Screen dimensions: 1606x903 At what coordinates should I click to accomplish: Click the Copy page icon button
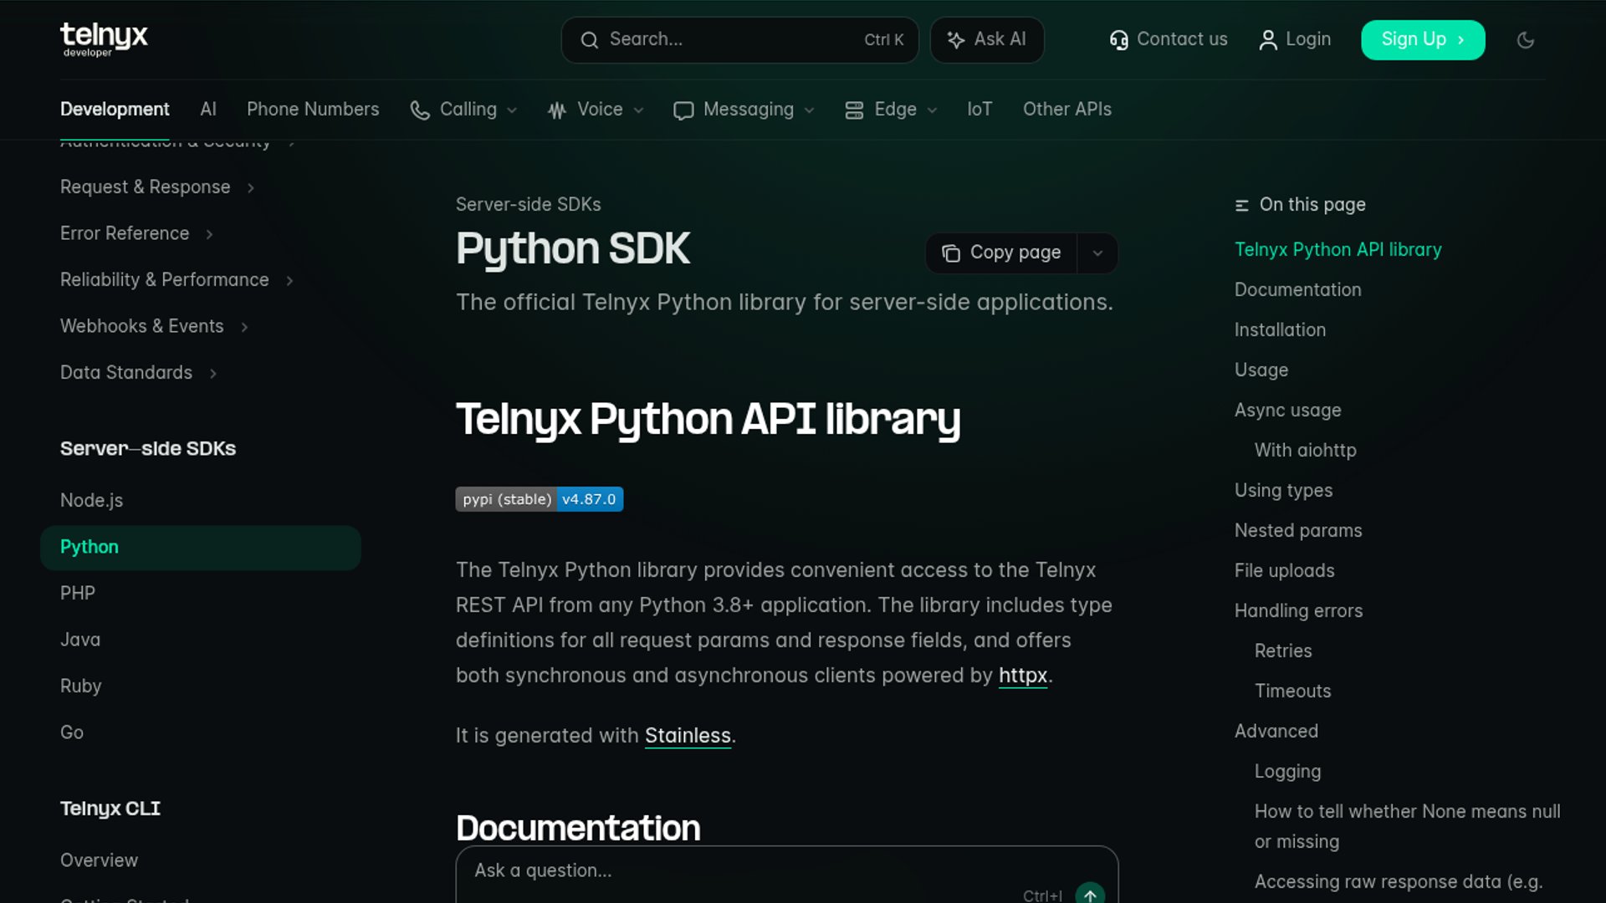(x=951, y=253)
